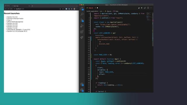Screen dimensions: 187x105
Task: Click the 'Recent launches' heading
Action: (12, 13)
